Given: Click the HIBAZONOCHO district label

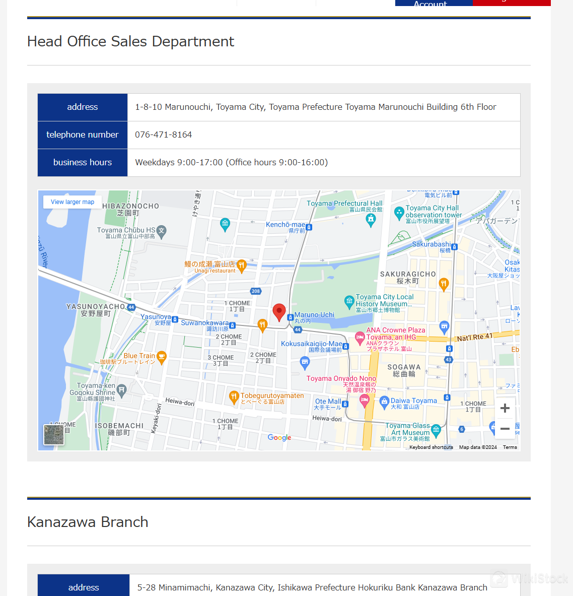Looking at the screenshot, I should [130, 210].
